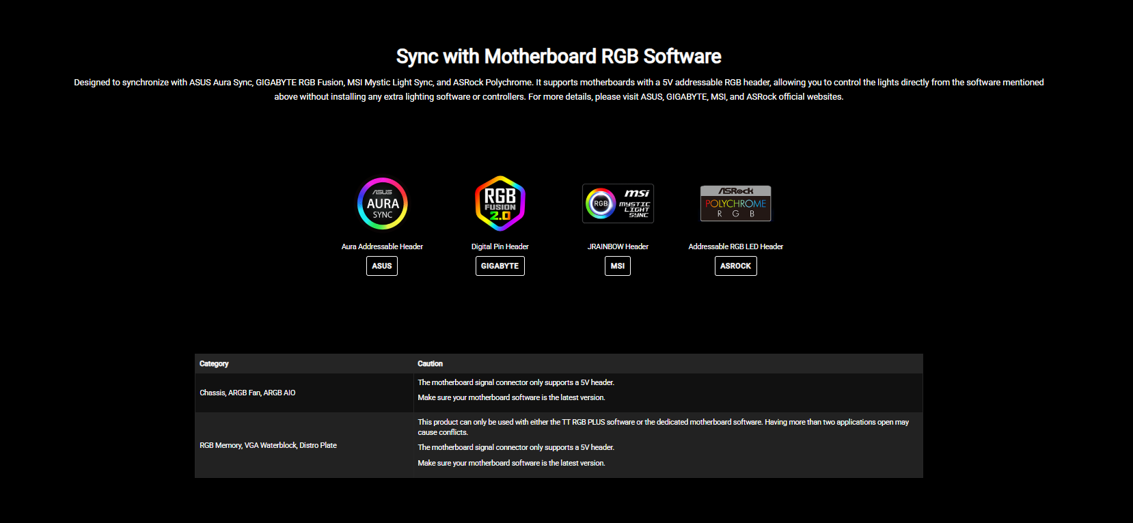Click the MSI Mystic Light Sync logo
1133x523 pixels.
(x=618, y=203)
